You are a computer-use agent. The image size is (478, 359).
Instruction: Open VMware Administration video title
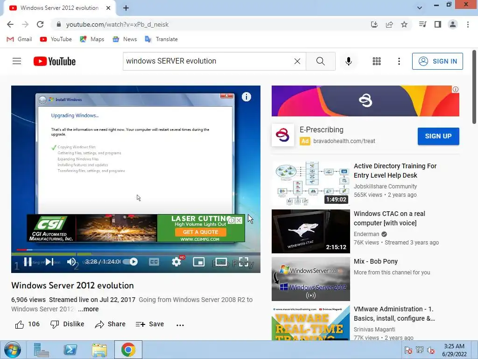[394, 314]
